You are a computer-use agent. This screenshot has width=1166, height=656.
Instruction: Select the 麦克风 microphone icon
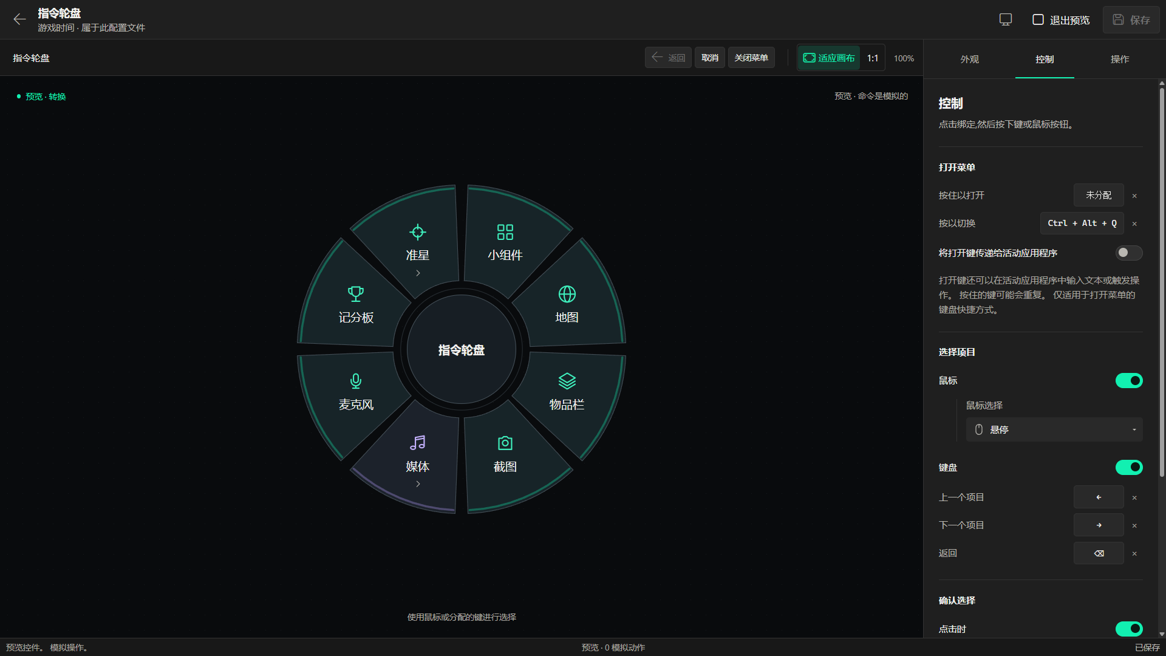point(356,381)
